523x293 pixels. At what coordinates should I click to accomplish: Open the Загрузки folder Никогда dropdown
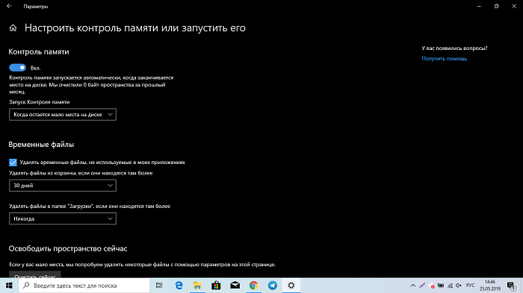pos(63,218)
